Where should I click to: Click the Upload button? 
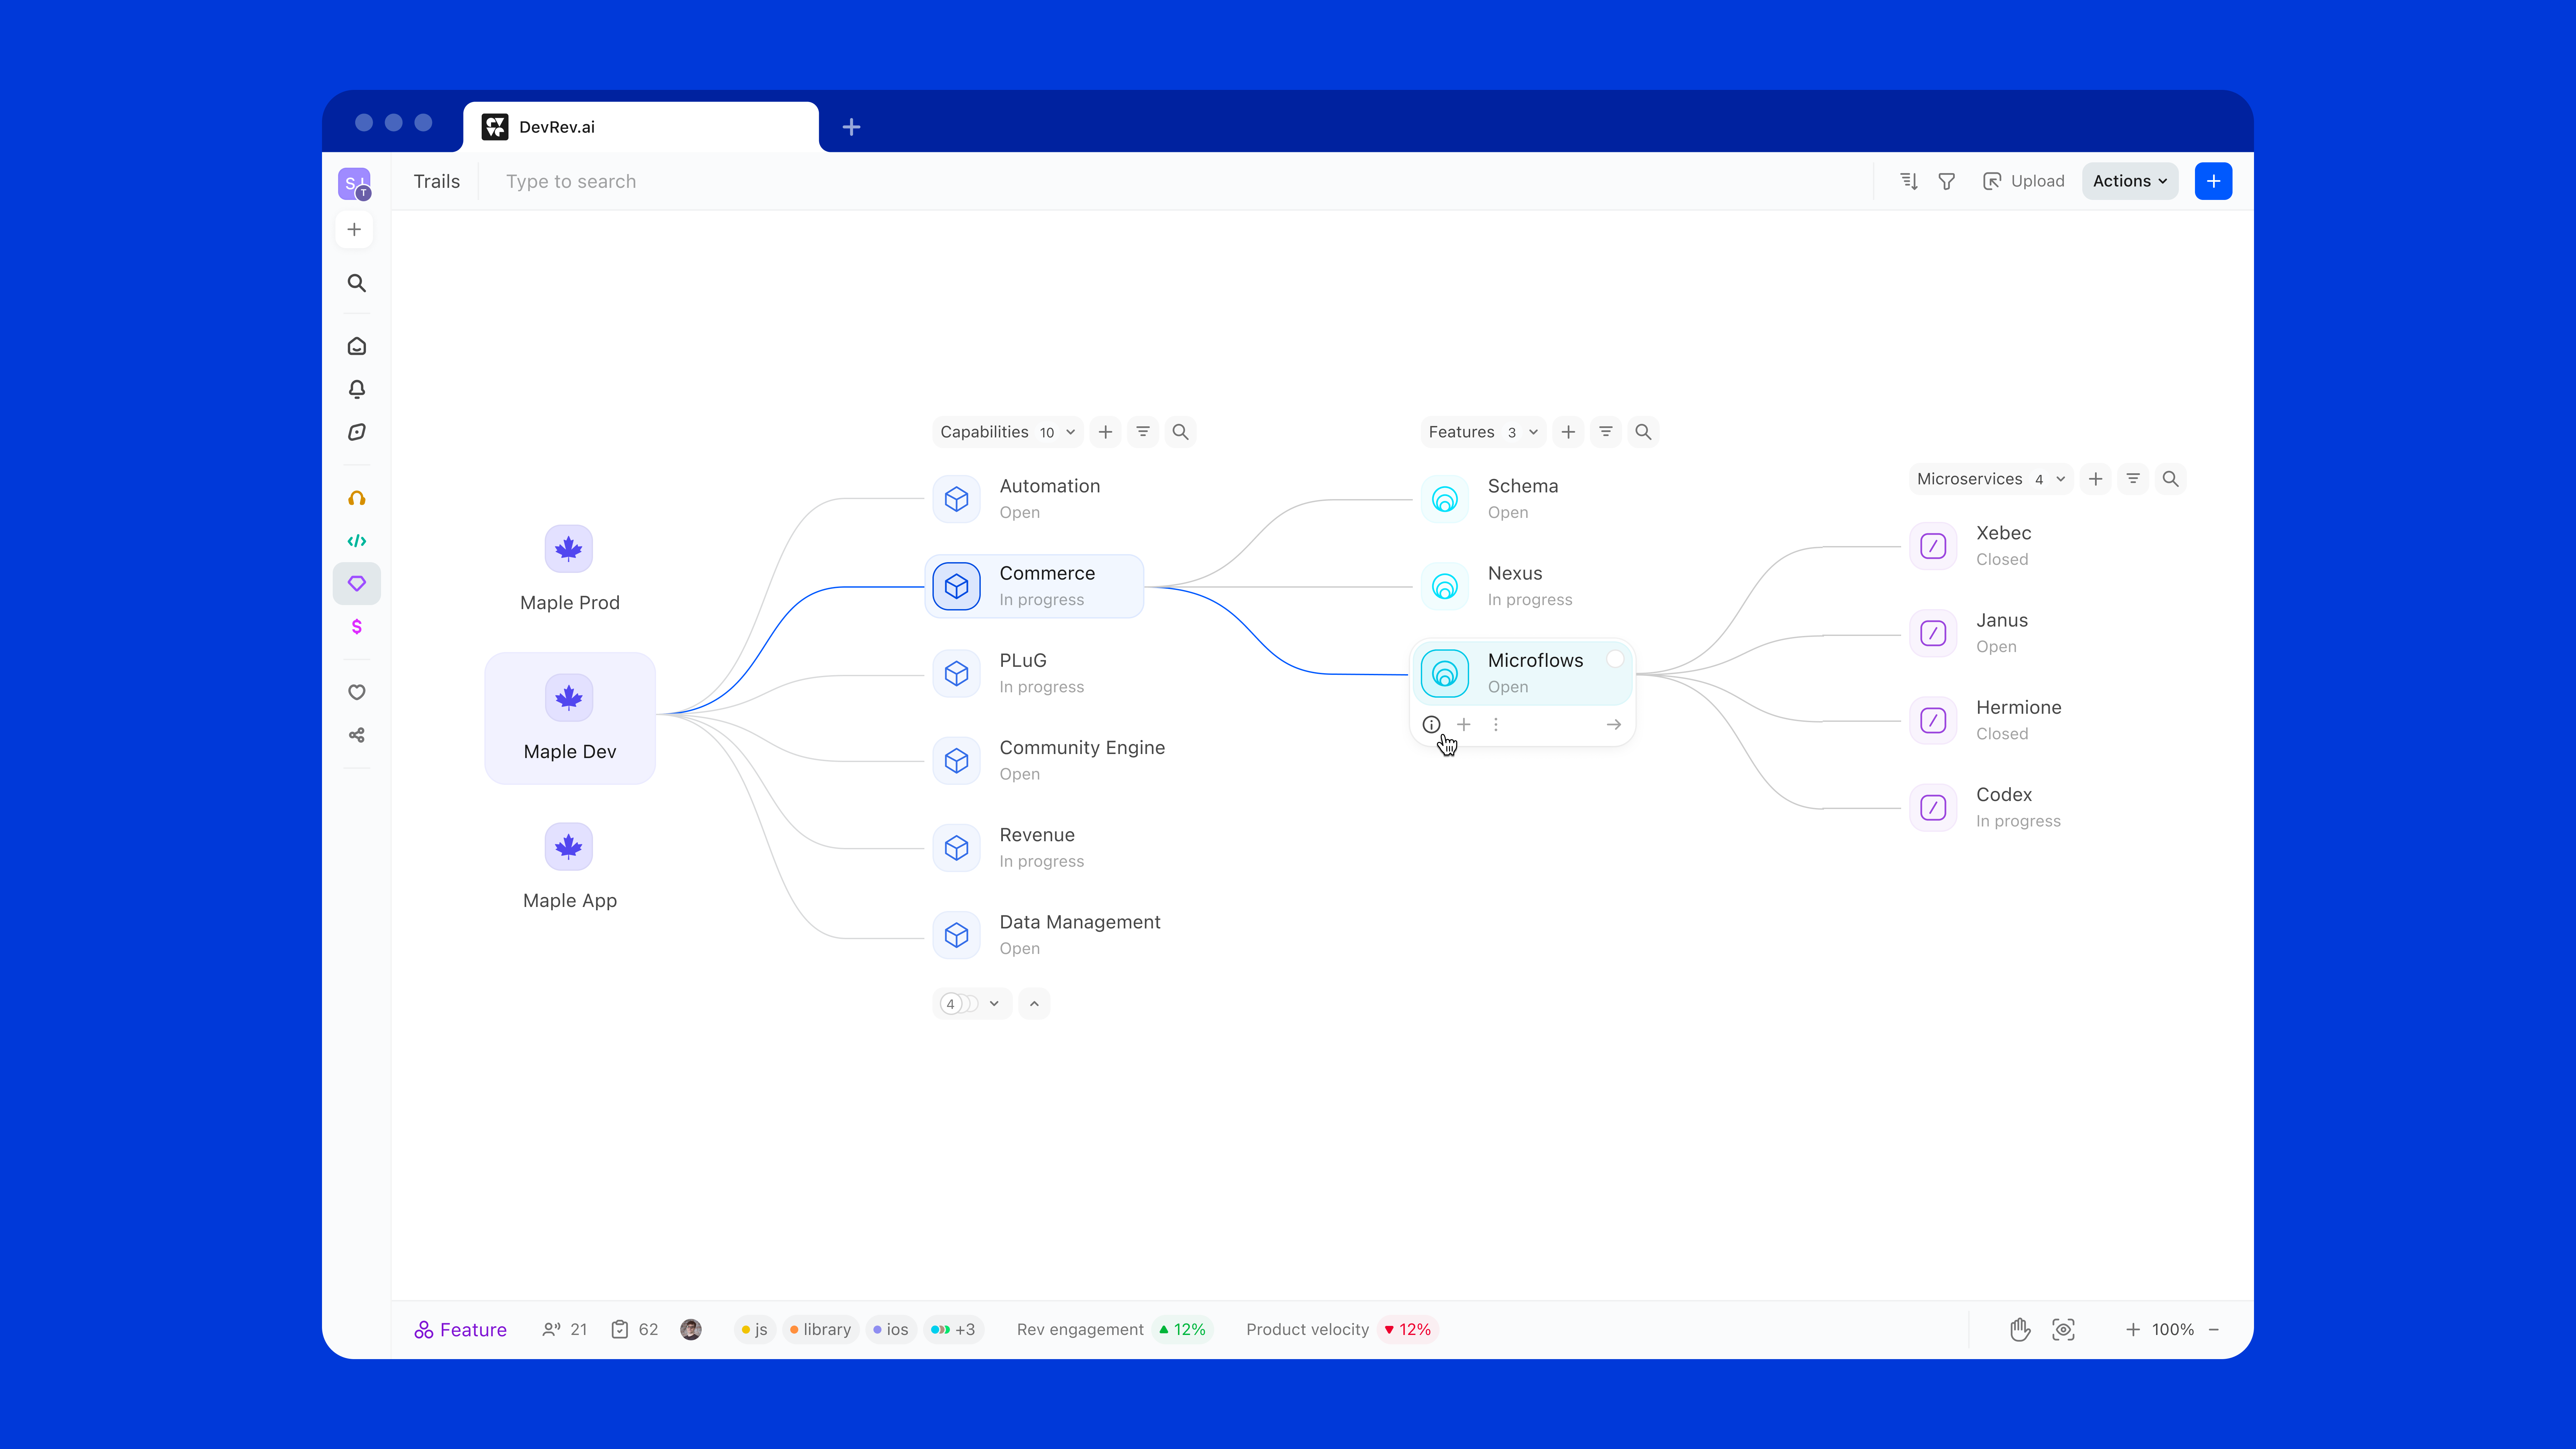[x=2024, y=181]
